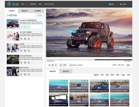The width and height of the screenshot is (139, 107).
Task: Remove the SUV object card
Action: point(128,81)
